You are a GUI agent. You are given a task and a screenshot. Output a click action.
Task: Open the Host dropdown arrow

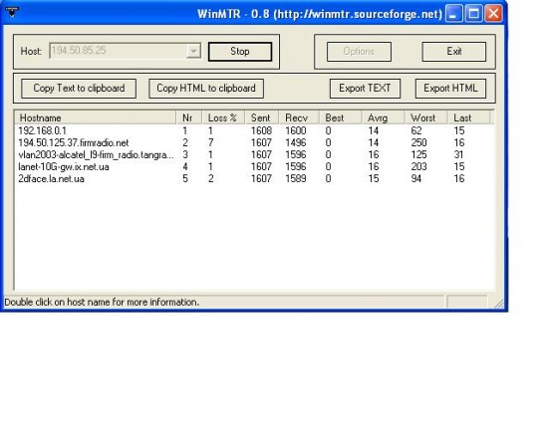point(193,52)
